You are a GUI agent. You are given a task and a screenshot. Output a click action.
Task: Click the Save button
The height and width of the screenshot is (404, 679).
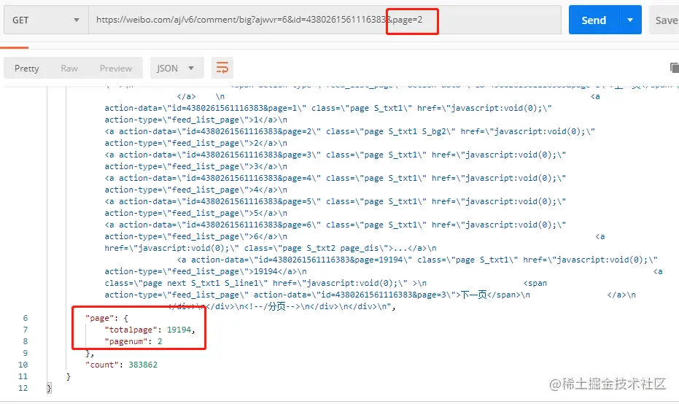click(x=665, y=20)
